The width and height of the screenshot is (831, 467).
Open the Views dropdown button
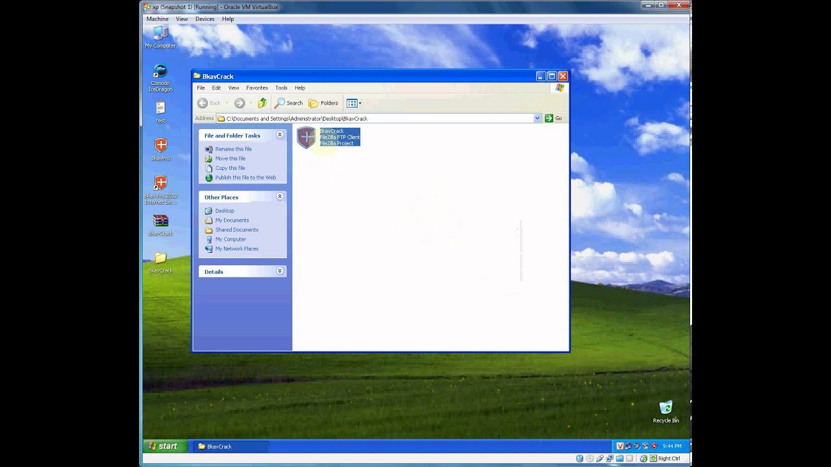coord(354,102)
